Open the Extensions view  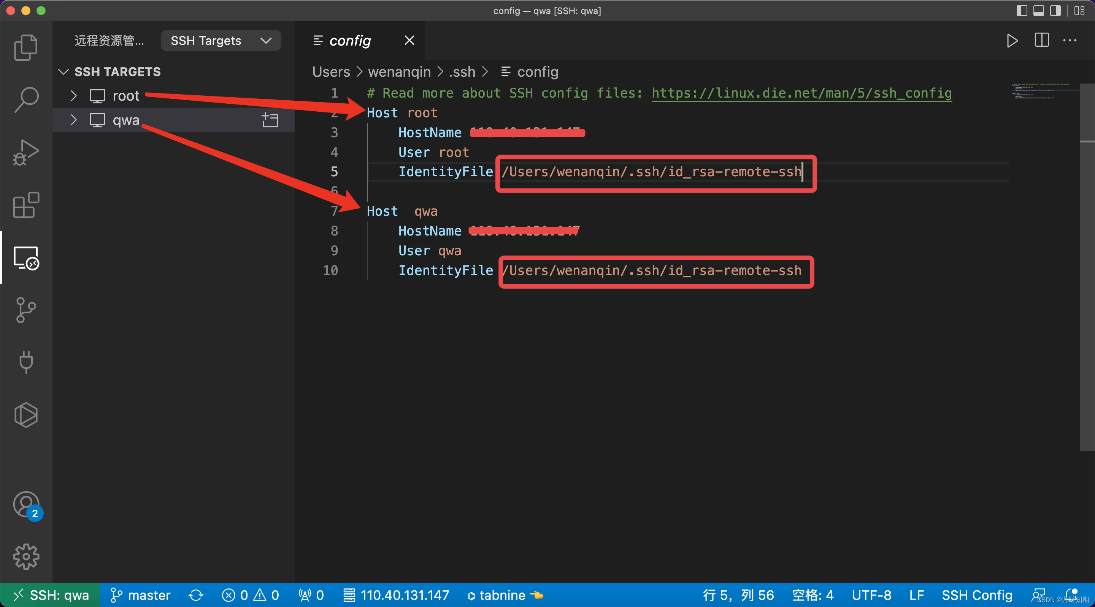tap(25, 205)
